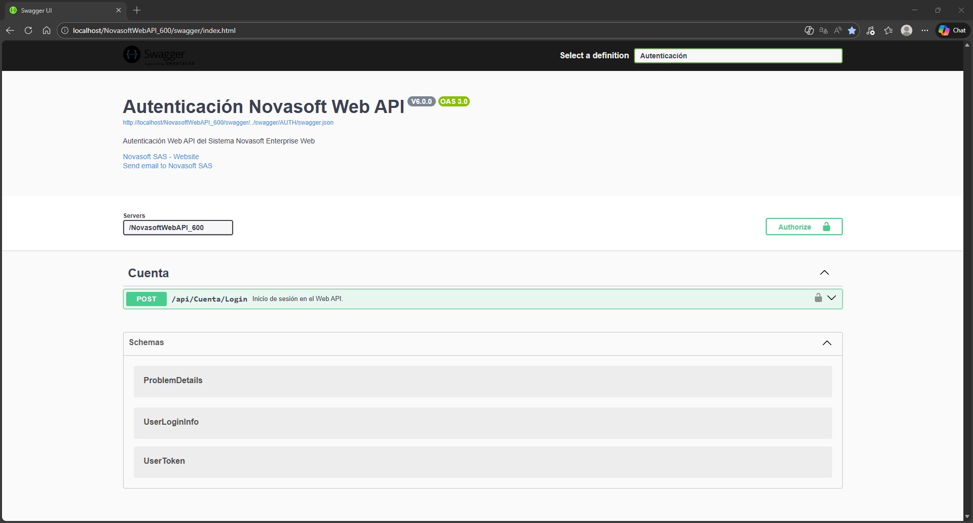973x523 pixels.
Task: Click Send email to Novasoft SAS
Action: tap(167, 166)
